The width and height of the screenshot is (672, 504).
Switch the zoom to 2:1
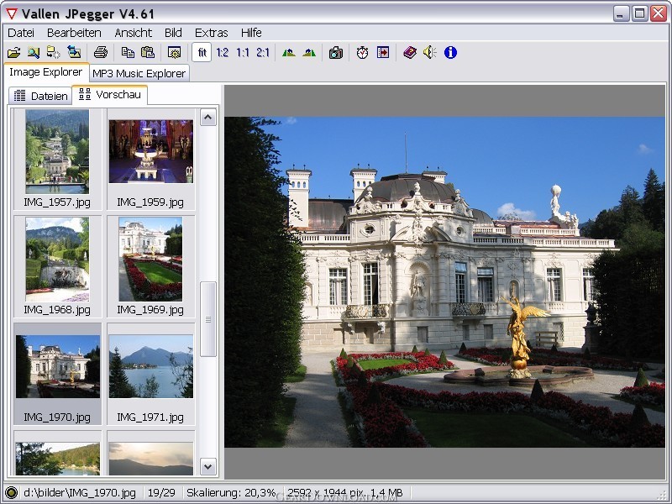pos(263,53)
